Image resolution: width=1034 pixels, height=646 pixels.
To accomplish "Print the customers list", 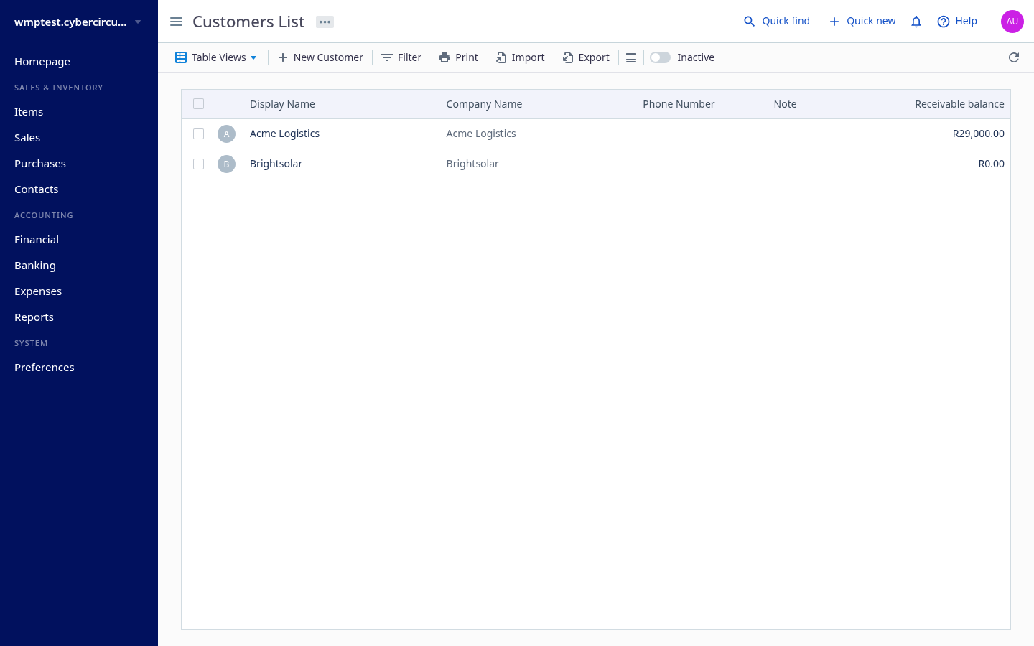I will (458, 57).
